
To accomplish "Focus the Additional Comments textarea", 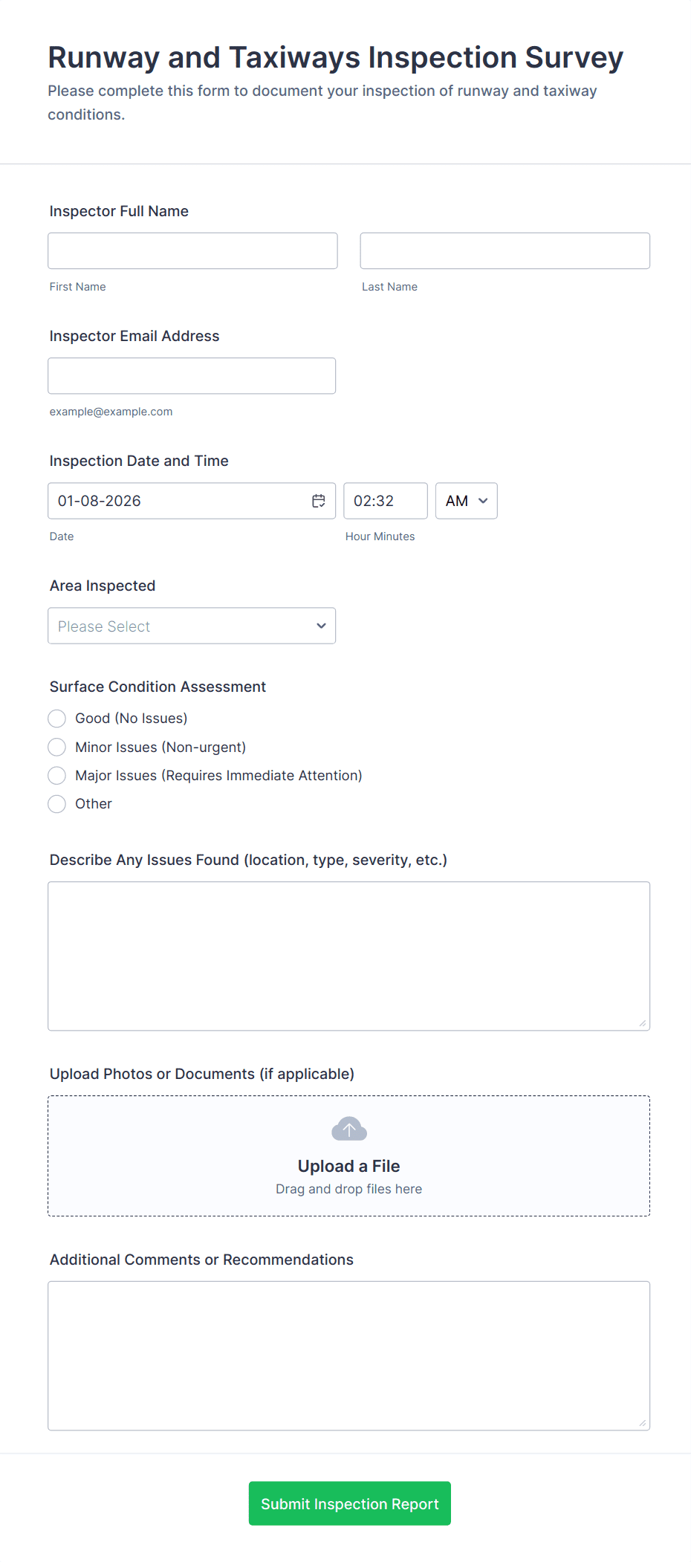I will pyautogui.click(x=348, y=1355).
